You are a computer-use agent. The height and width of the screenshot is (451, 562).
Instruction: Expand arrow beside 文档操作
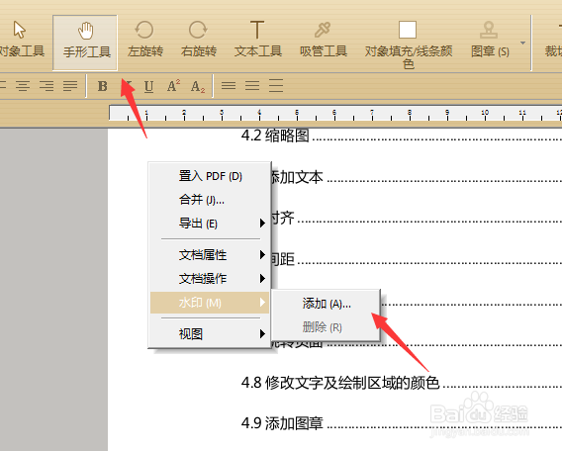point(262,278)
